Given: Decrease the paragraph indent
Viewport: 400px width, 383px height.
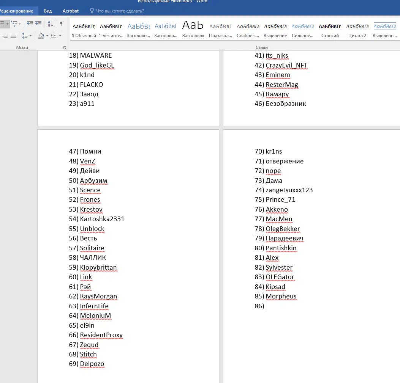Looking at the screenshot, I should (30, 24).
